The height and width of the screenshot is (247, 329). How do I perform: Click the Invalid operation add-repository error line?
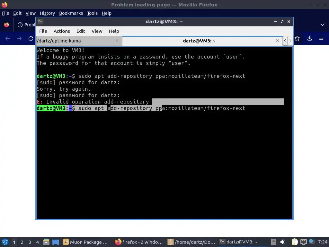(93, 102)
